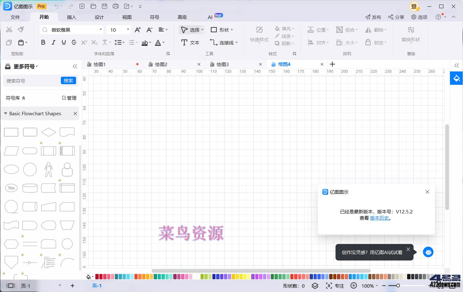
Task: Toggle strikethrough text formatting
Action: (74, 43)
